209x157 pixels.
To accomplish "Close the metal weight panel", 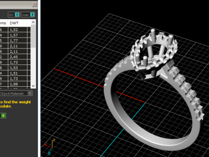I will pos(34,5).
